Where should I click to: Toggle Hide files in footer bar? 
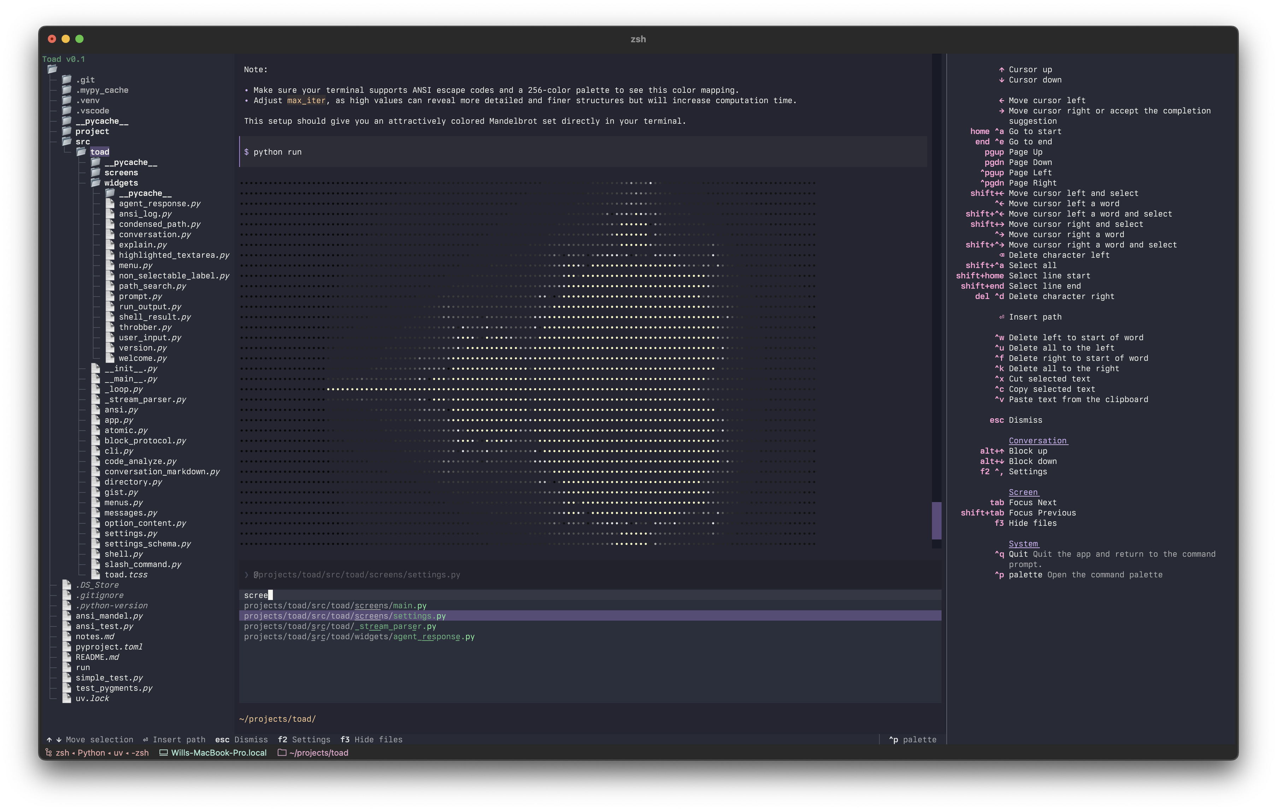click(x=371, y=739)
